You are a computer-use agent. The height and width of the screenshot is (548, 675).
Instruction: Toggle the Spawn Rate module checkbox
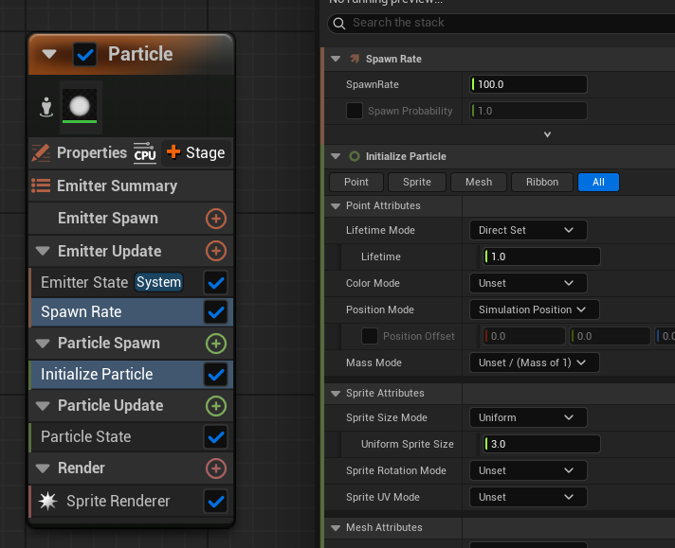(216, 312)
